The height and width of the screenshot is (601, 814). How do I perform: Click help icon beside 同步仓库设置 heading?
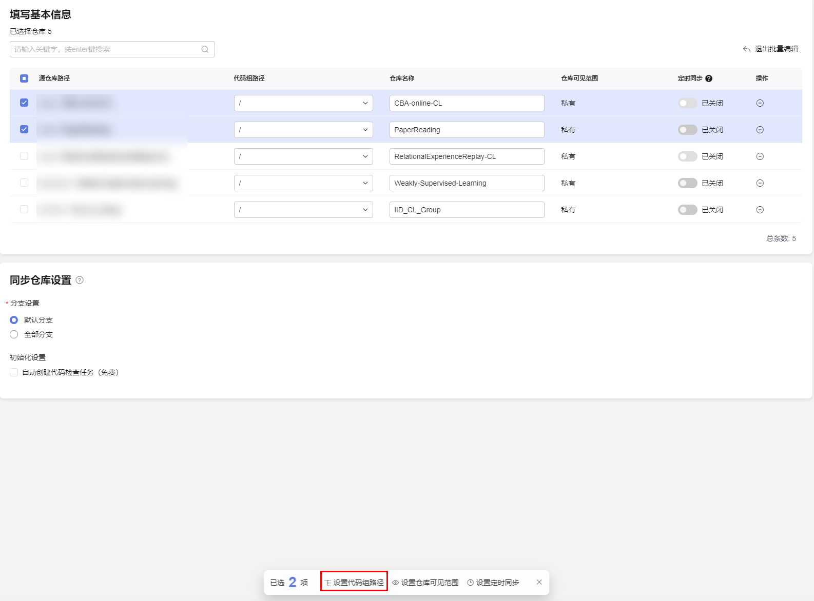click(x=80, y=280)
